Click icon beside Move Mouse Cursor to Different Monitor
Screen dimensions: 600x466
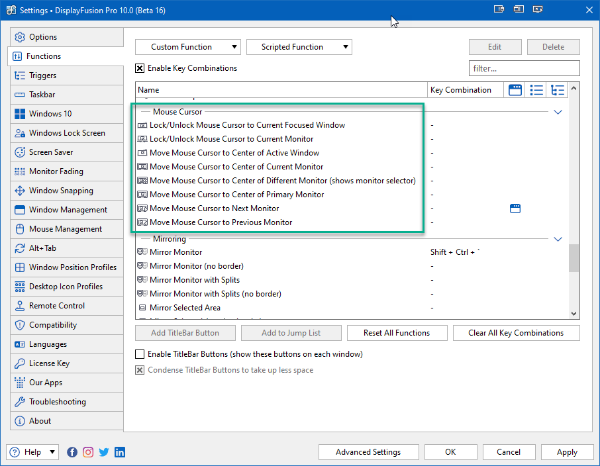click(x=142, y=181)
